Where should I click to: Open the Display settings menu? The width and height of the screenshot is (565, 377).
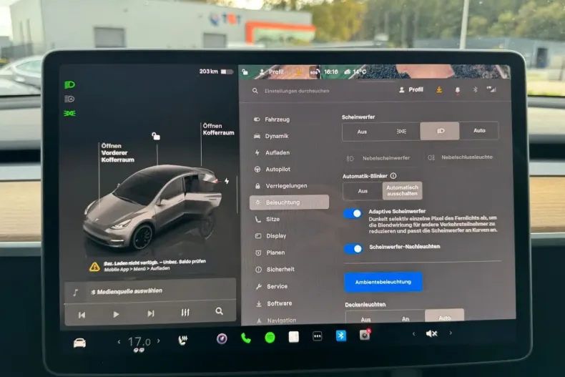tap(270, 236)
